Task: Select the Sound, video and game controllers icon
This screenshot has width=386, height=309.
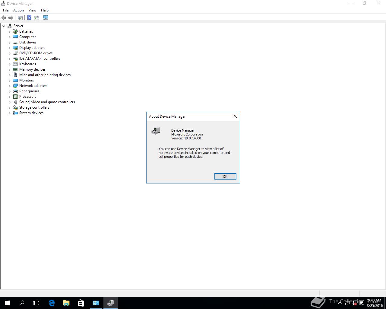Action: click(15, 102)
